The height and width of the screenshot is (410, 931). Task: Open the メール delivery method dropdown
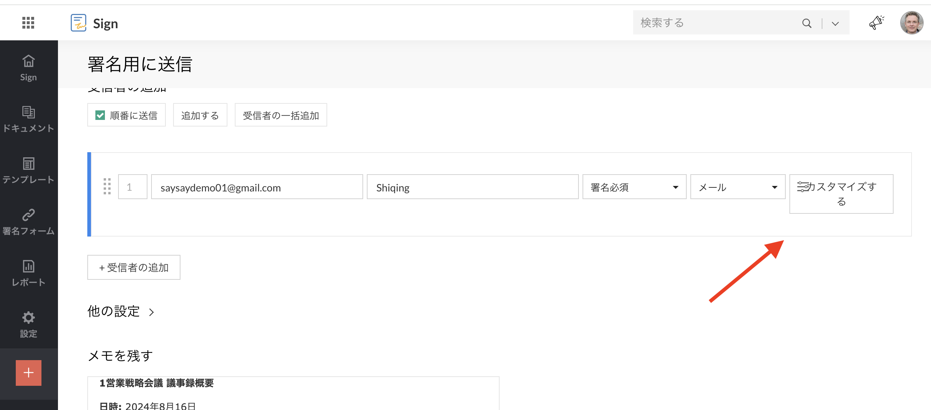pyautogui.click(x=738, y=187)
